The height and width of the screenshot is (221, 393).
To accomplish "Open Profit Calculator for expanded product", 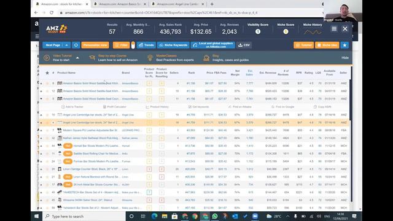I will (x=115, y=107).
